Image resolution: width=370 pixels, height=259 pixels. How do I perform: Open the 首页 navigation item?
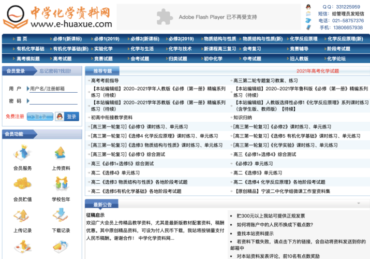click(x=22, y=39)
